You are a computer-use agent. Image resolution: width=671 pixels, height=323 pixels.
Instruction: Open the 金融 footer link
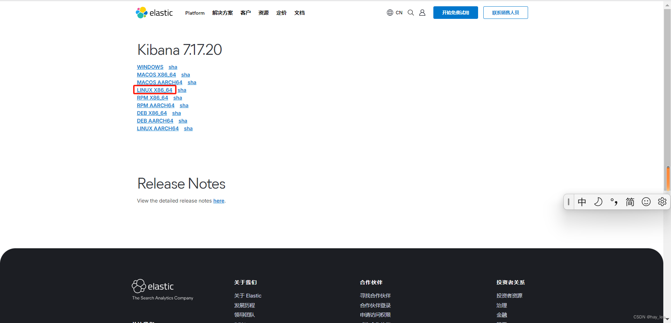coord(502,315)
